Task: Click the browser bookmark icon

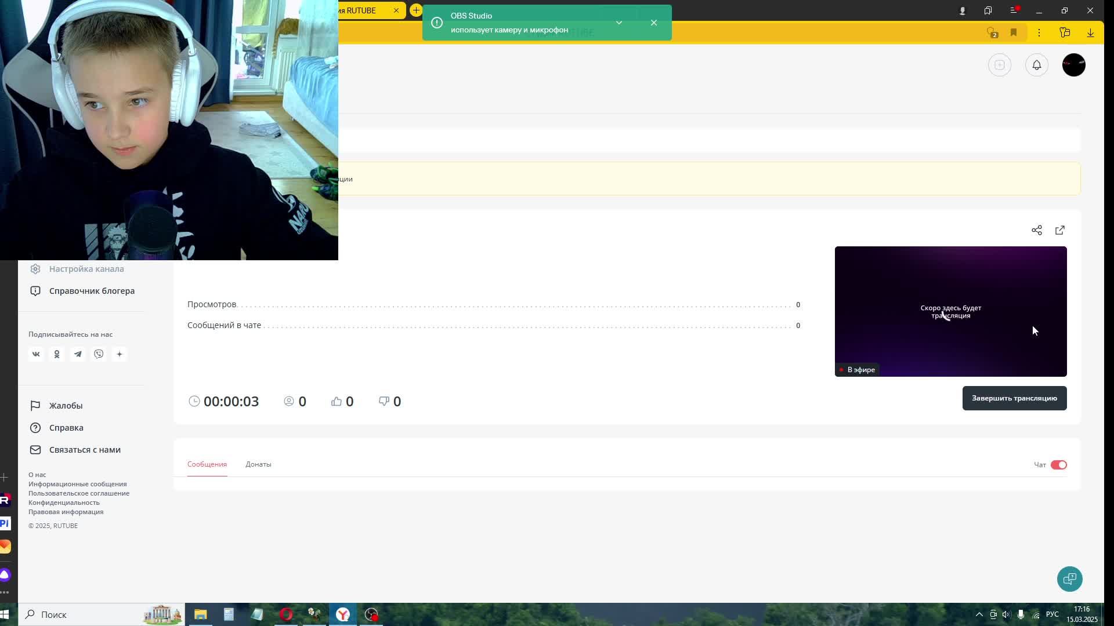Action: [x=1014, y=33]
